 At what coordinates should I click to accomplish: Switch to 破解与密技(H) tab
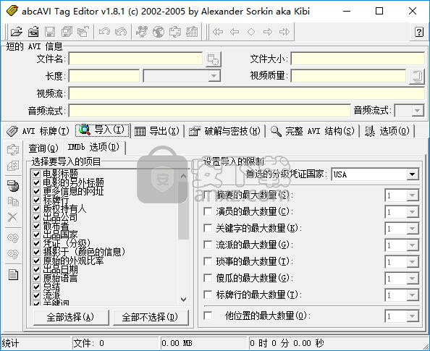pos(224,131)
